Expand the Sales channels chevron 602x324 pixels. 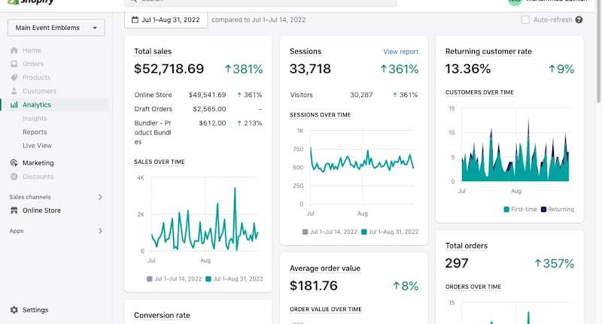click(x=100, y=197)
